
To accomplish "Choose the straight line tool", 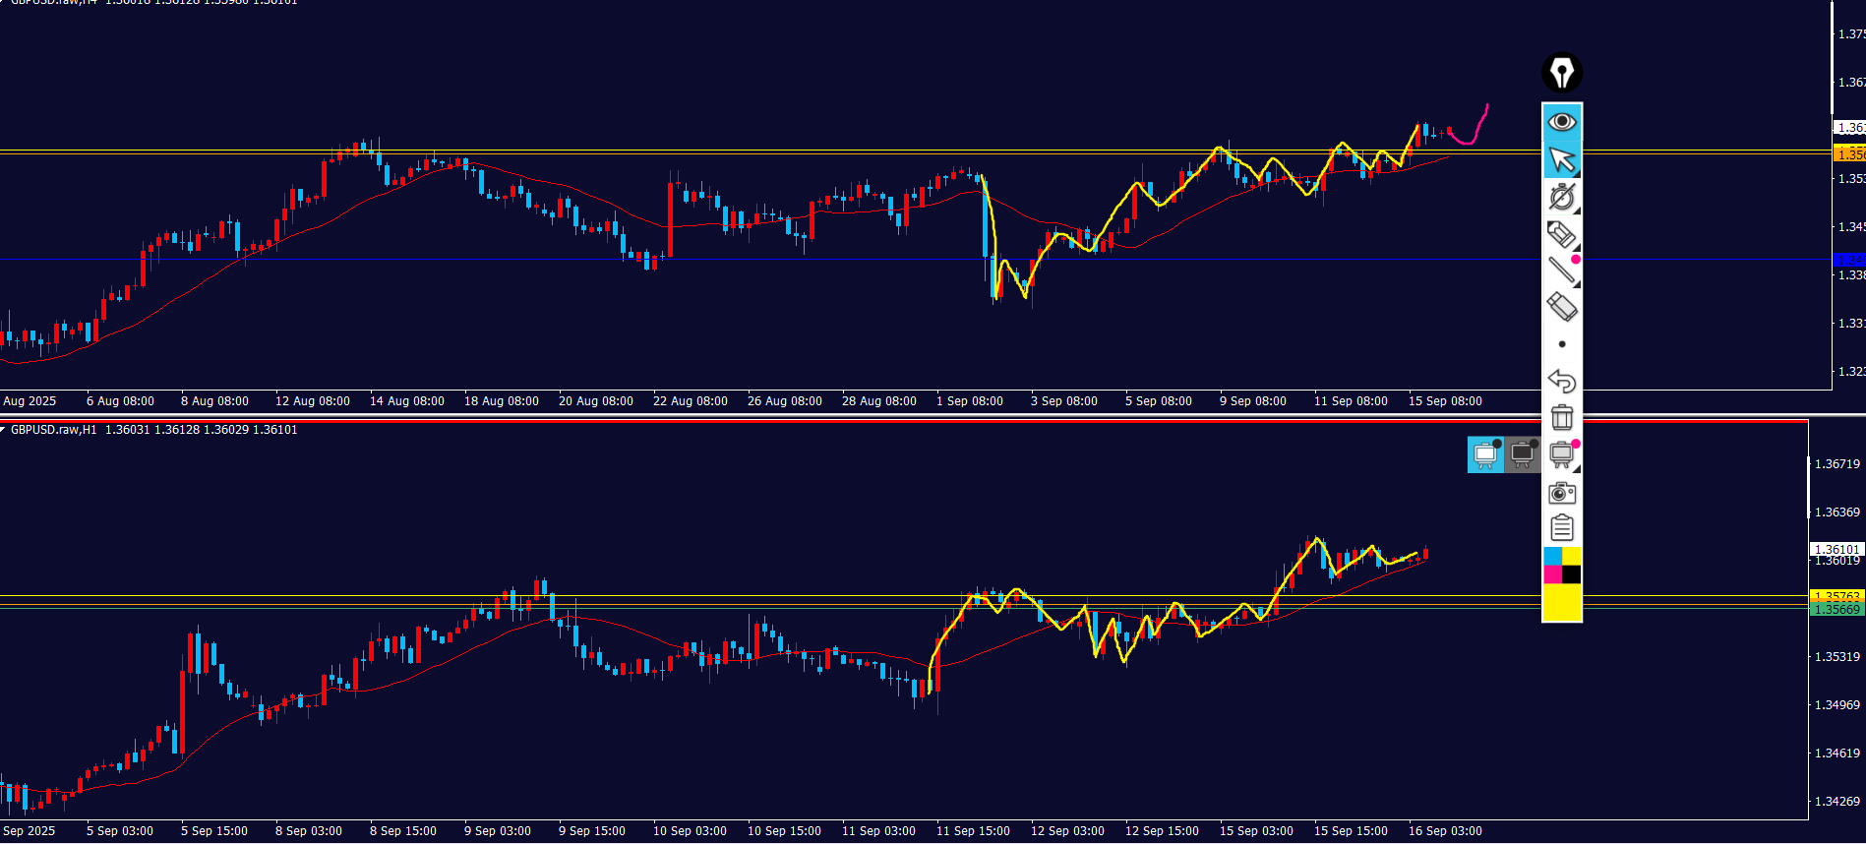I will (x=1561, y=271).
